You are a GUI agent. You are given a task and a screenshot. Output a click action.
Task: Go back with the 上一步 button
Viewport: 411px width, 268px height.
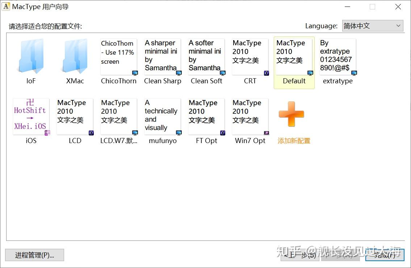[299, 255]
